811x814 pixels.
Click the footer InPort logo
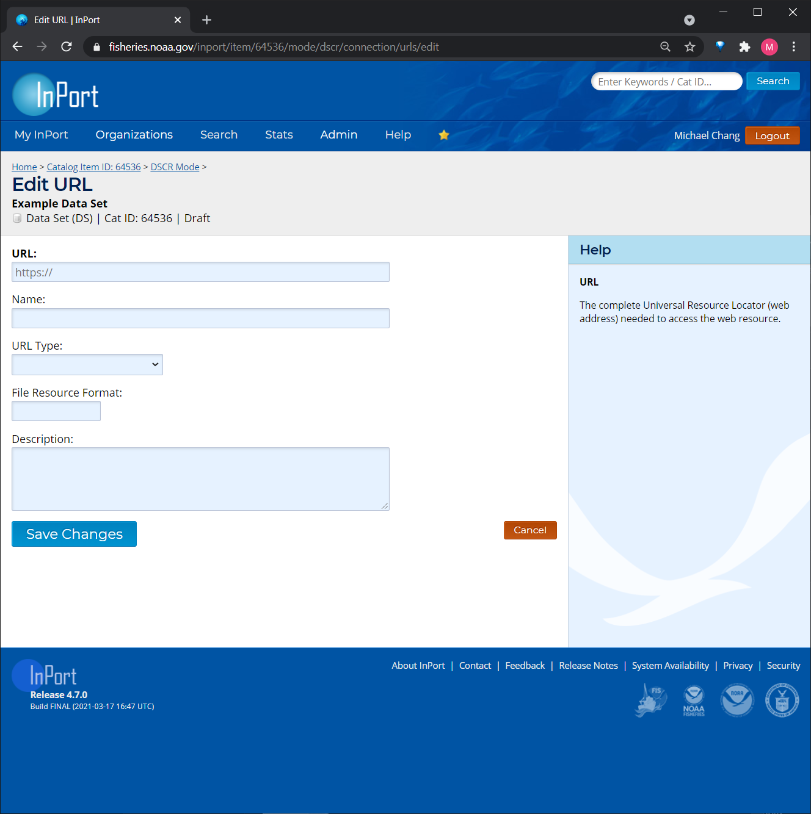[45, 675]
